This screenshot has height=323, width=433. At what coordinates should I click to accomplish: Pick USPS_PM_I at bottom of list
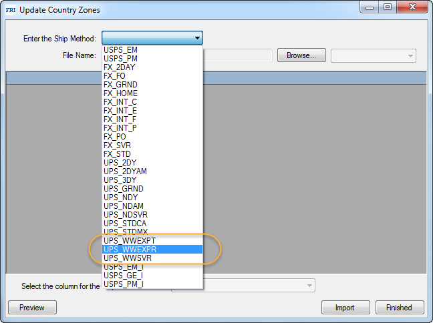[x=124, y=284]
